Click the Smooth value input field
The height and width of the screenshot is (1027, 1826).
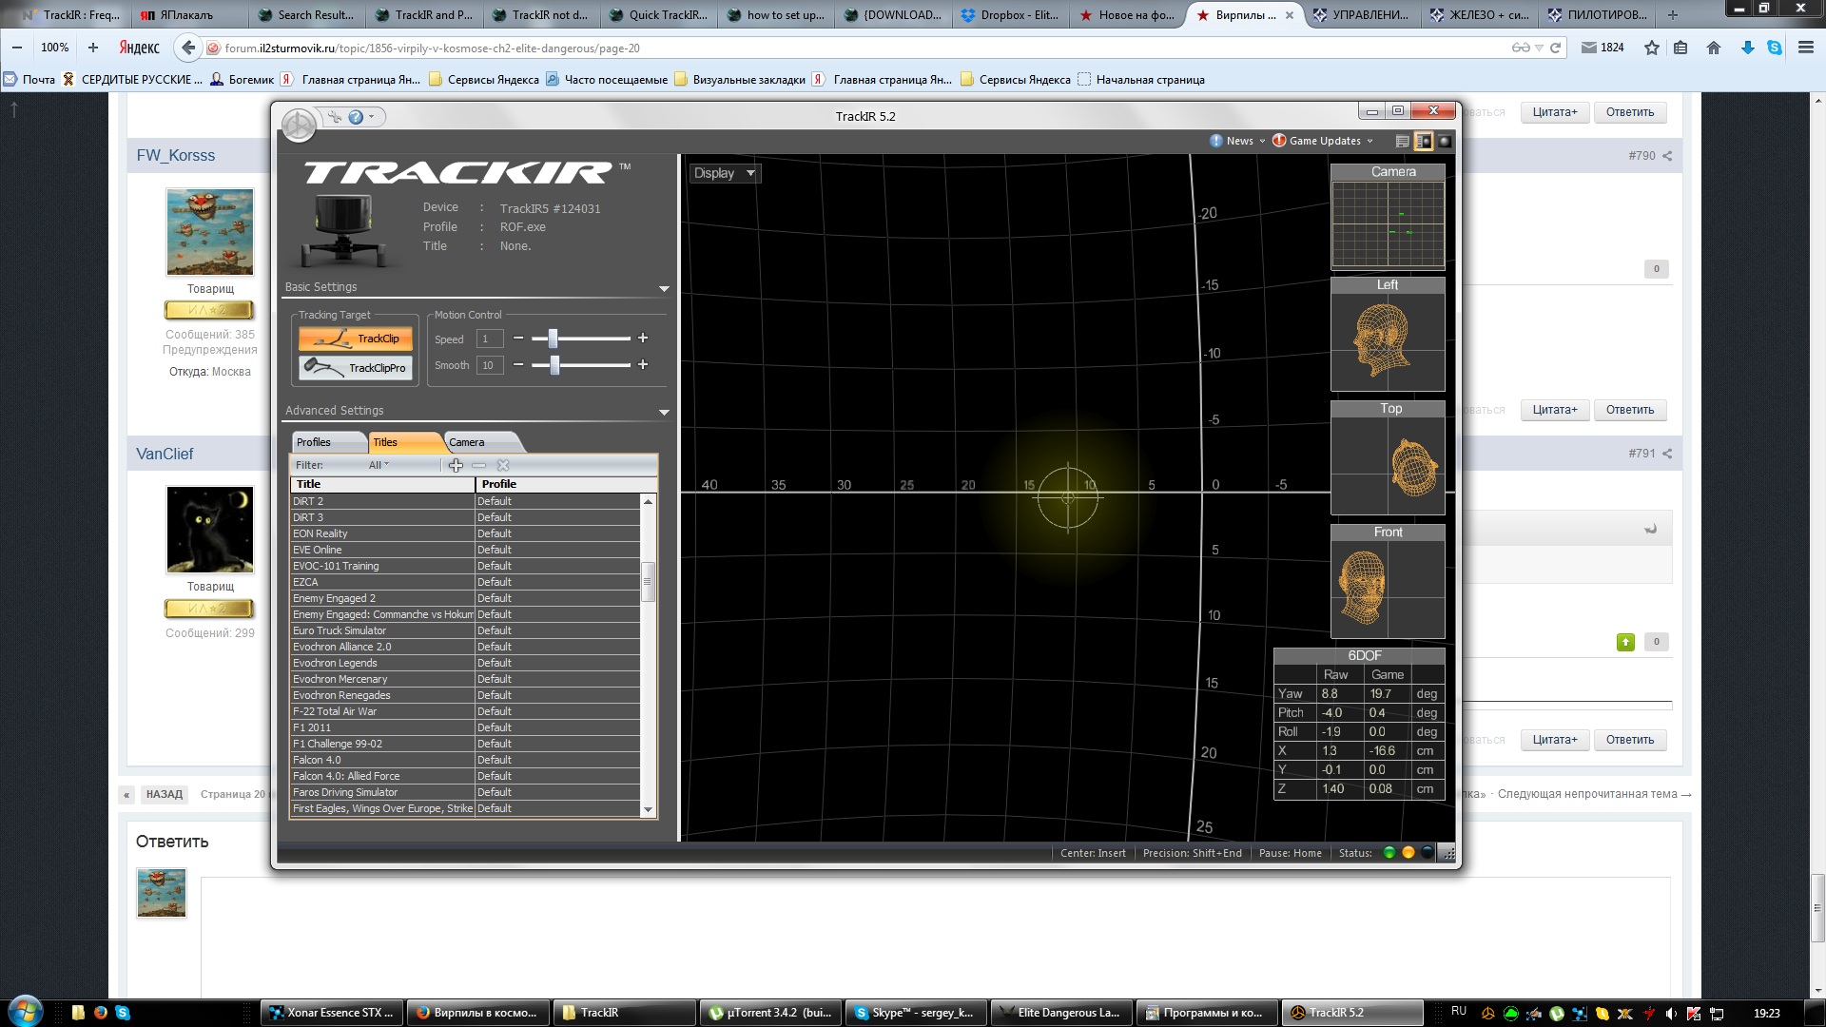pos(489,365)
